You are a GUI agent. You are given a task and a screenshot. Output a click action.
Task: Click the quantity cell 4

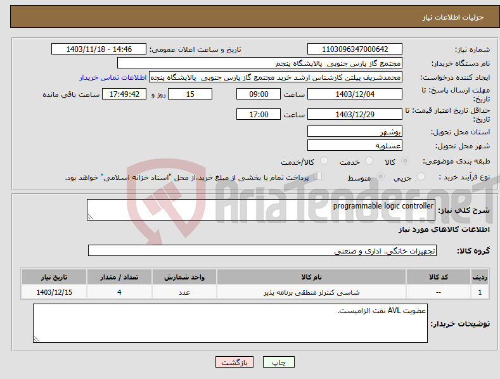coord(119,292)
